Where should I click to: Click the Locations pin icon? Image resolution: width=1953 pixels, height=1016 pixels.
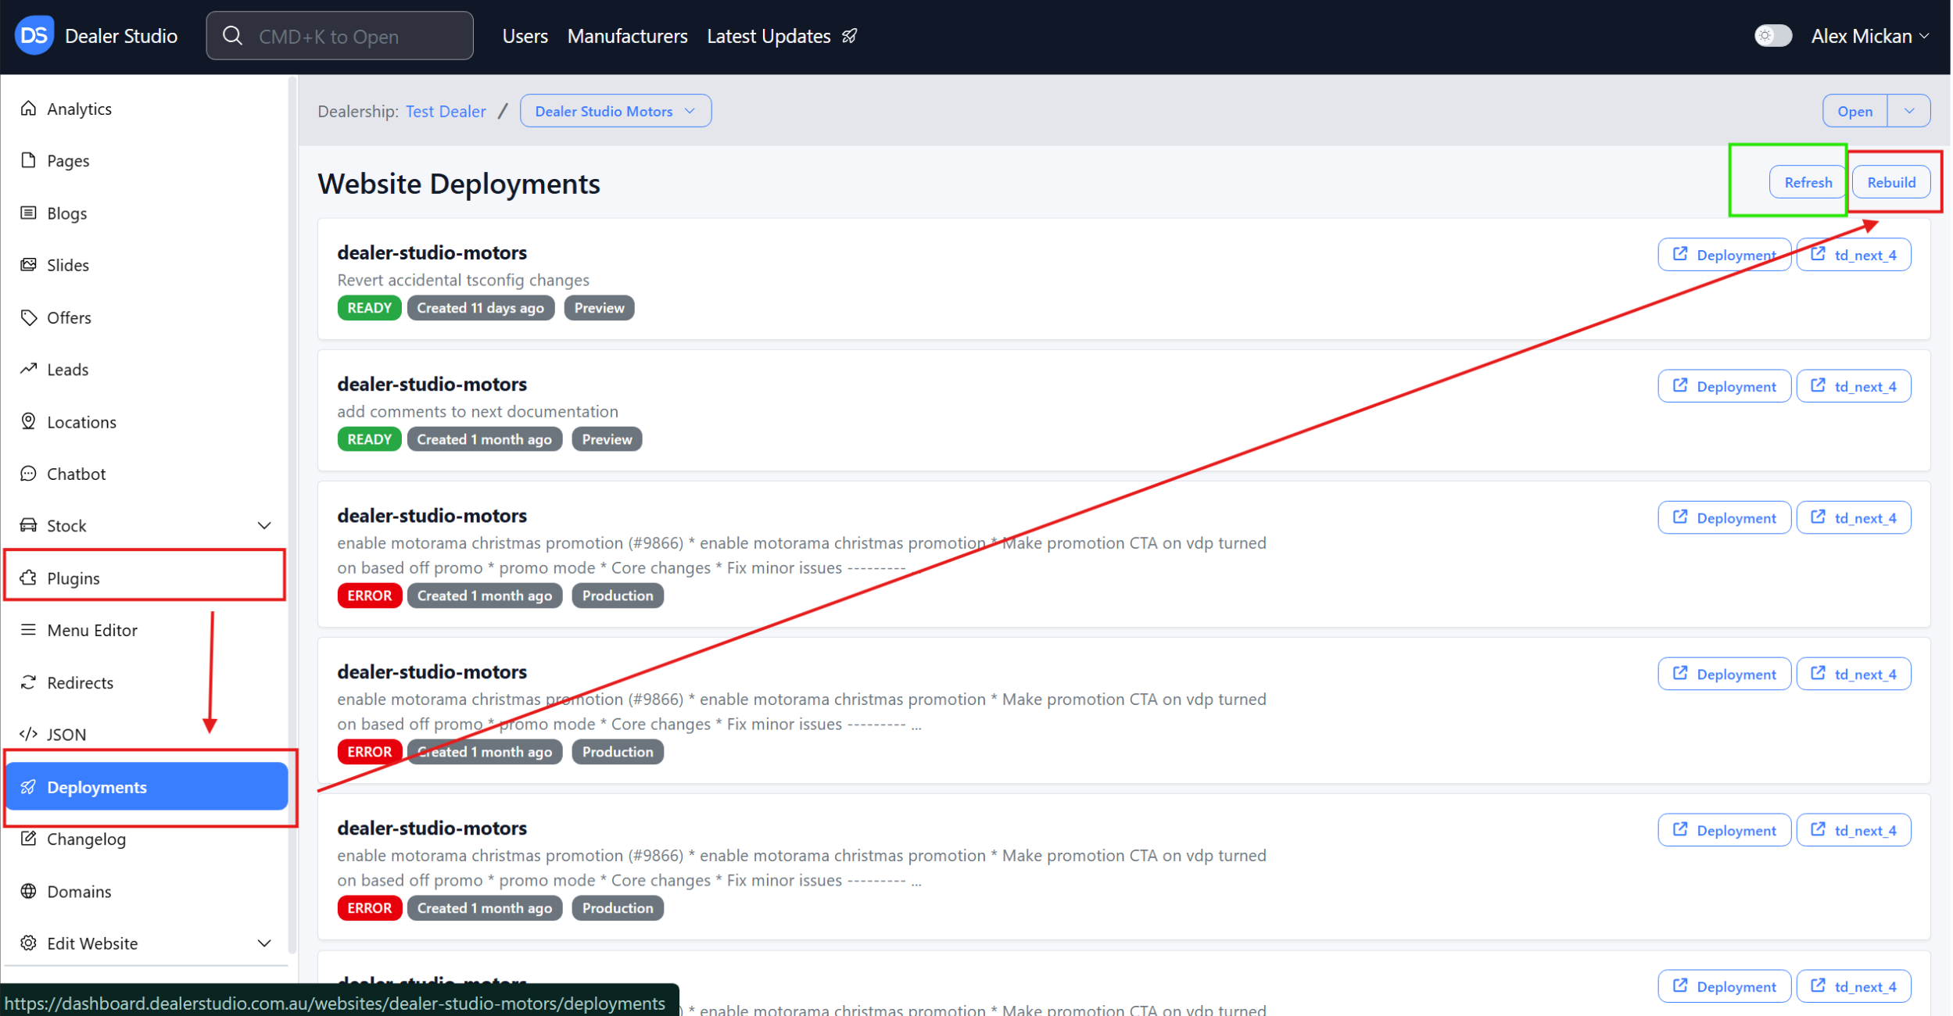28,421
